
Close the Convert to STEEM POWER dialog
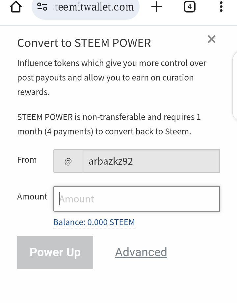[212, 39]
